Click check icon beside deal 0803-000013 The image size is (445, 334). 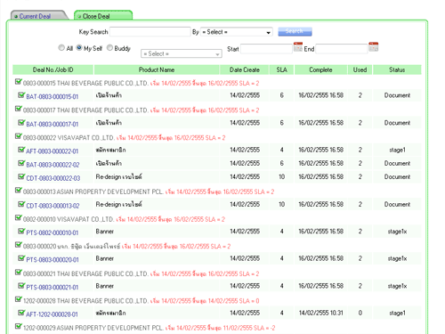point(19,190)
